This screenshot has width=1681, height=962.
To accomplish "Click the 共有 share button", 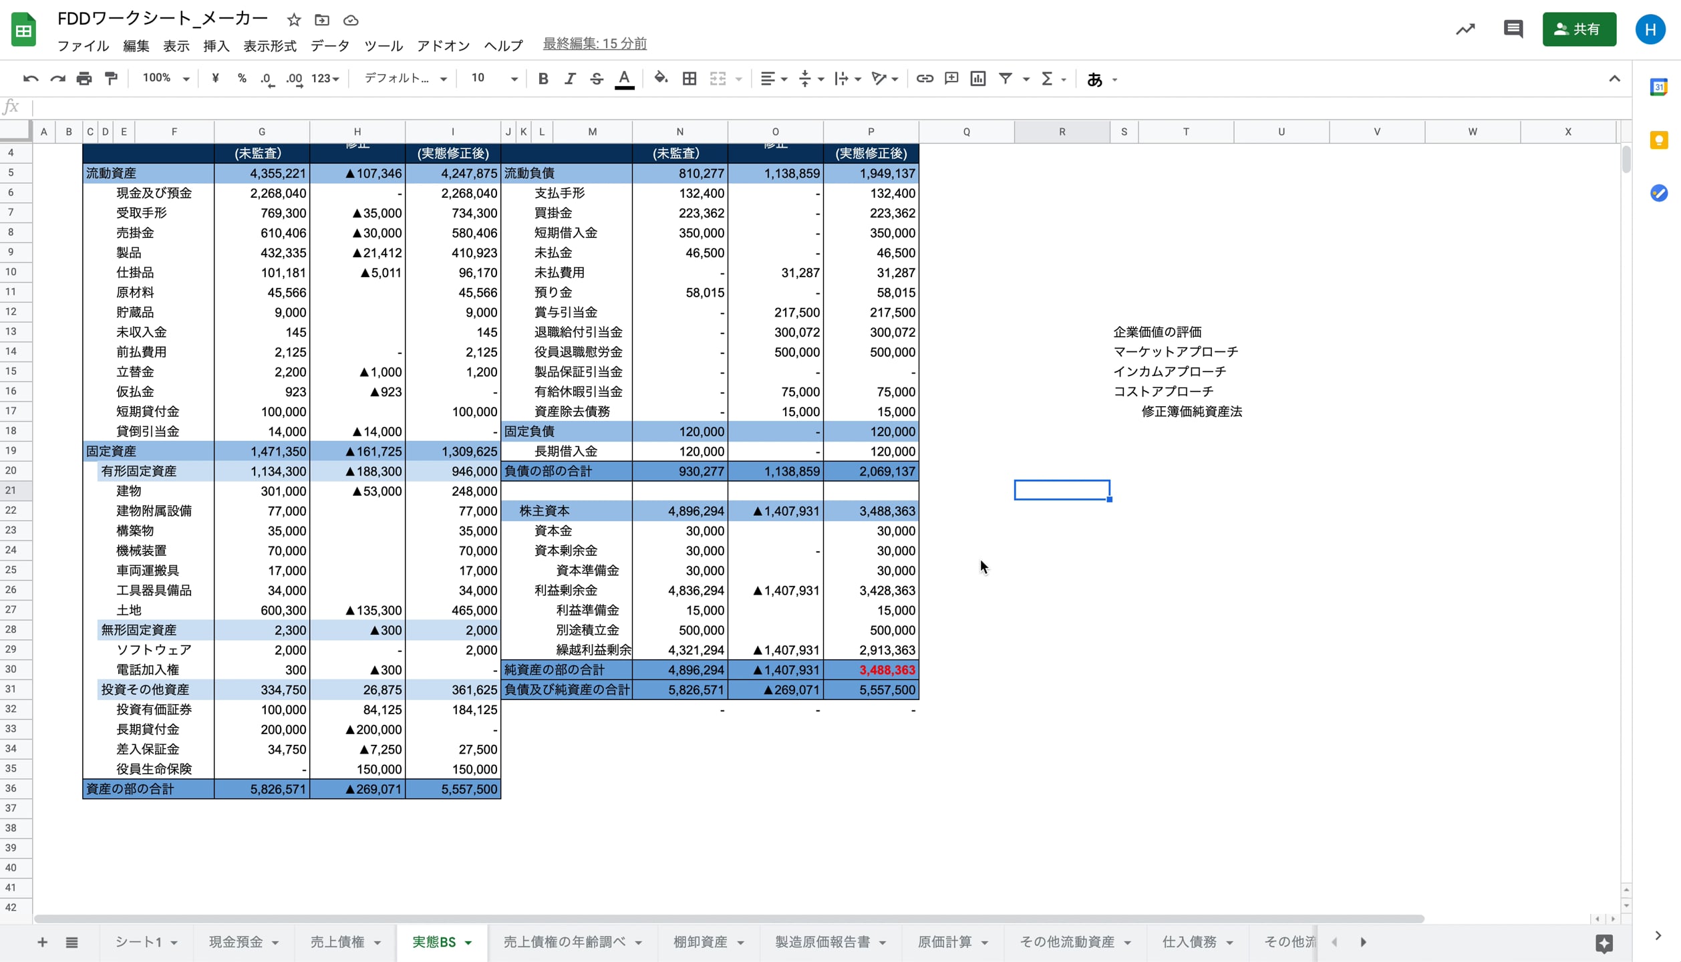I will coord(1579,29).
